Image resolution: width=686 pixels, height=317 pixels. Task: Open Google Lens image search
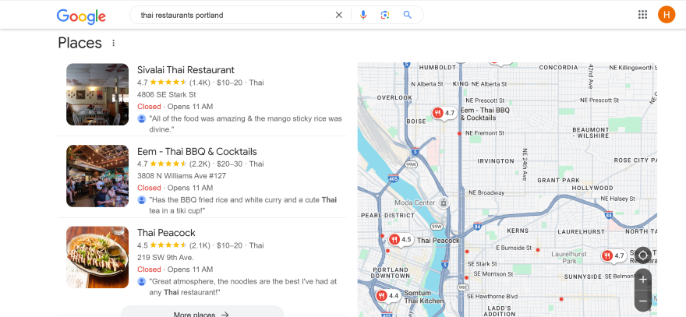(x=385, y=16)
